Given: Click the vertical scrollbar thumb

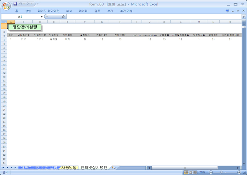Looking at the screenshot, I should point(244,27).
